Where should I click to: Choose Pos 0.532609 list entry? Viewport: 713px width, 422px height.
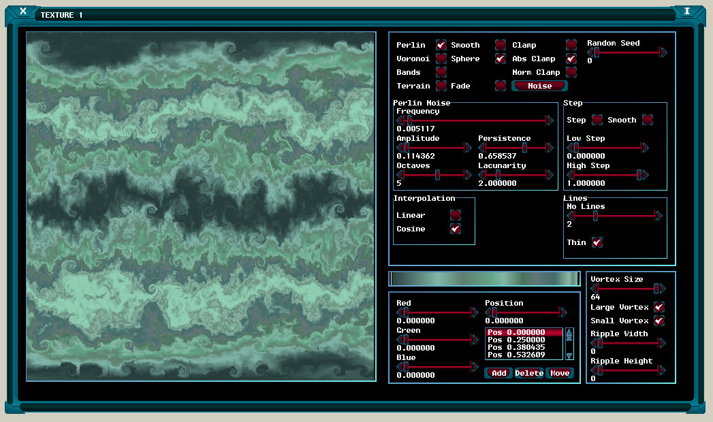(x=524, y=355)
